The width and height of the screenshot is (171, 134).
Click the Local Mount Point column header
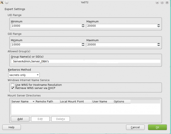coord(75,101)
